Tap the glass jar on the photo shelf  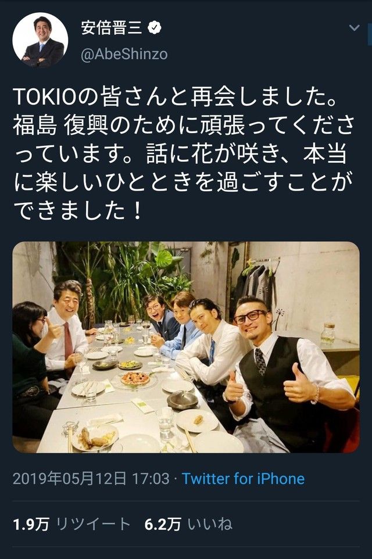tap(327, 332)
